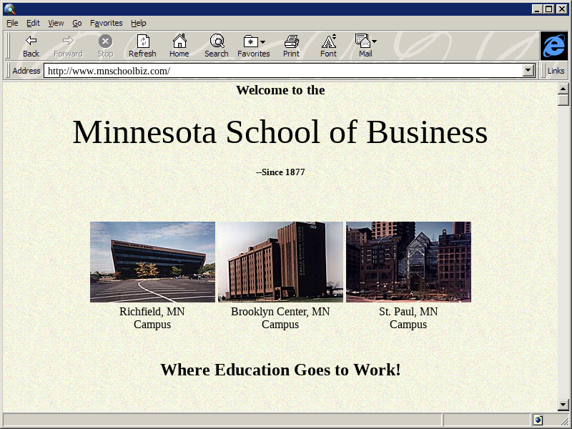Click the Refresh page icon
Viewport: 572px width, 429px height.
tap(142, 41)
